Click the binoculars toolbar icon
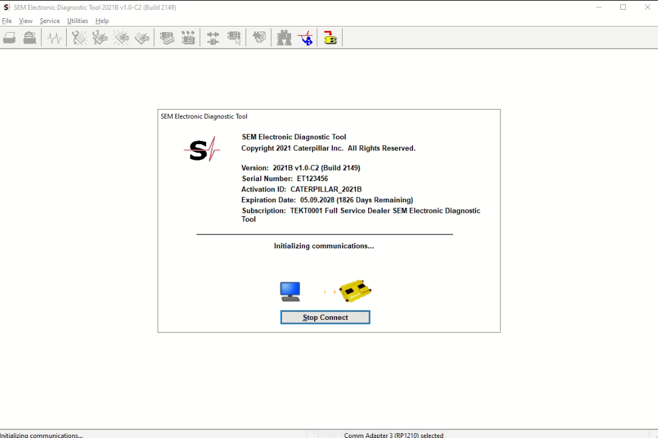 point(284,38)
